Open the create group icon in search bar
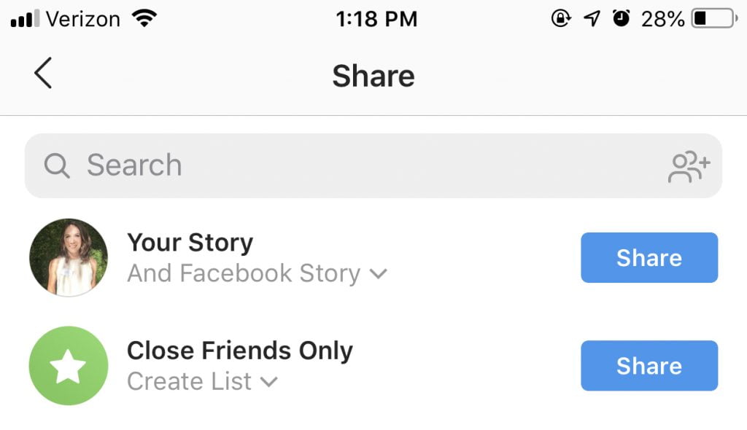Viewport: 747px width, 430px height. [689, 167]
